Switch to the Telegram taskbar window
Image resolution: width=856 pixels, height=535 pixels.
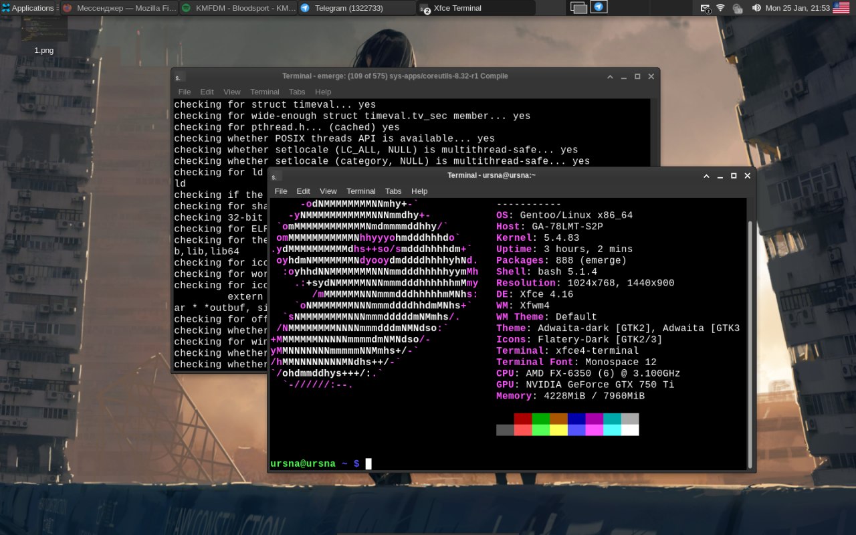coord(356,8)
